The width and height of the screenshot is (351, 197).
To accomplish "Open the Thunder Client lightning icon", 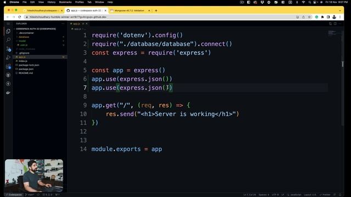I will click(8, 84).
